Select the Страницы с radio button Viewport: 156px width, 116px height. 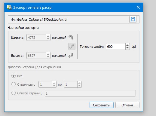coord(14,84)
